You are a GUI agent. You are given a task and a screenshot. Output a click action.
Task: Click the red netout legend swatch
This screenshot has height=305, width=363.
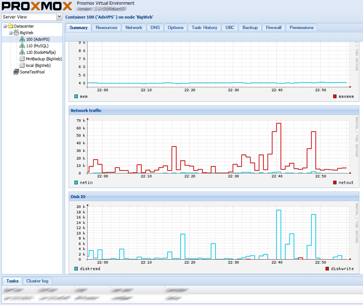point(334,182)
